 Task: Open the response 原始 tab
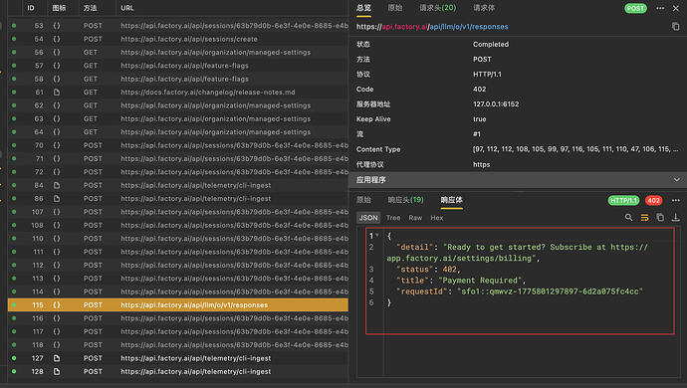[363, 200]
